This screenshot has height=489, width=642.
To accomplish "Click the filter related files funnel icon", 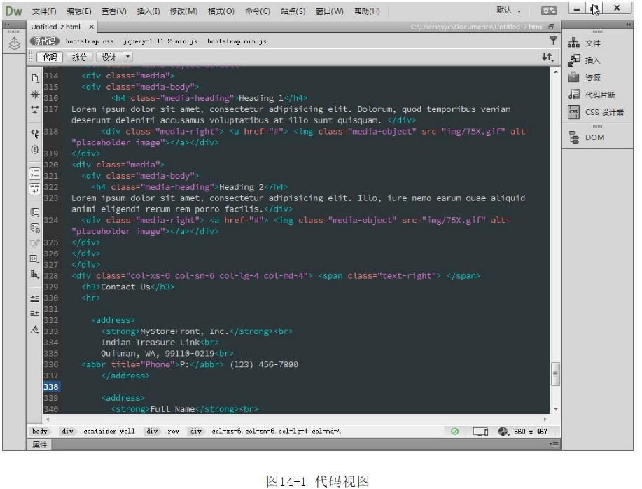I will (552, 41).
